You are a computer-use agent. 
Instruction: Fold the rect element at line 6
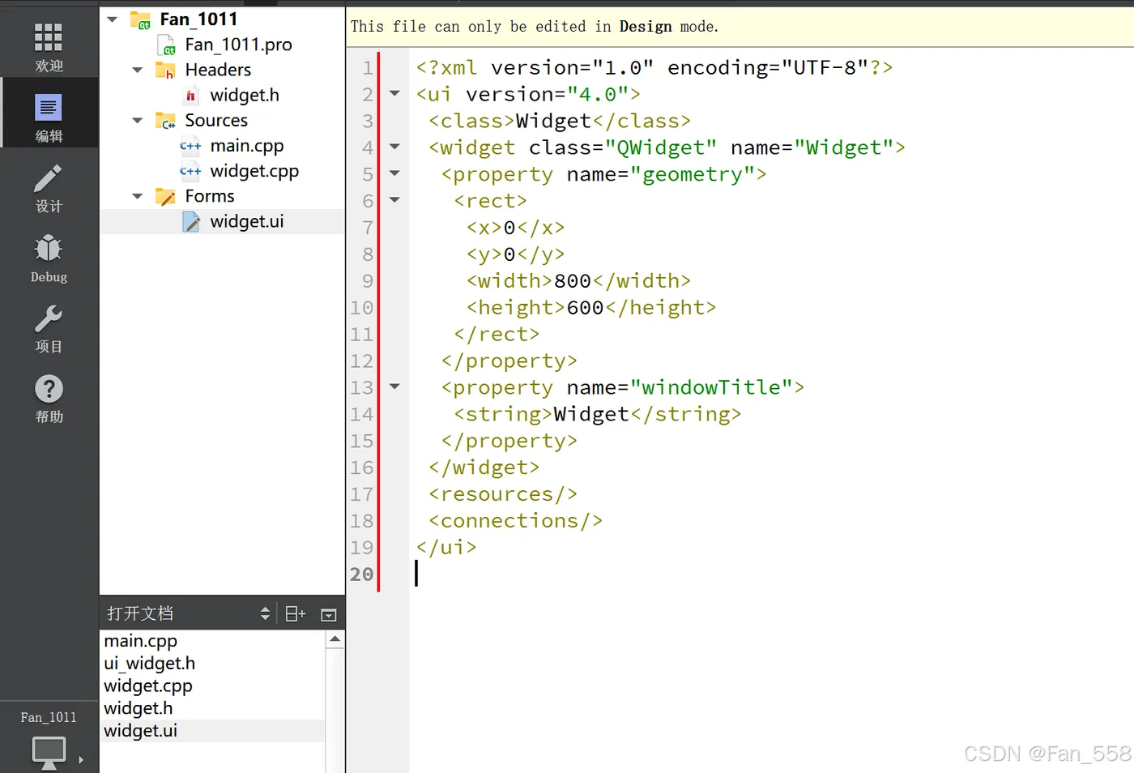394,199
